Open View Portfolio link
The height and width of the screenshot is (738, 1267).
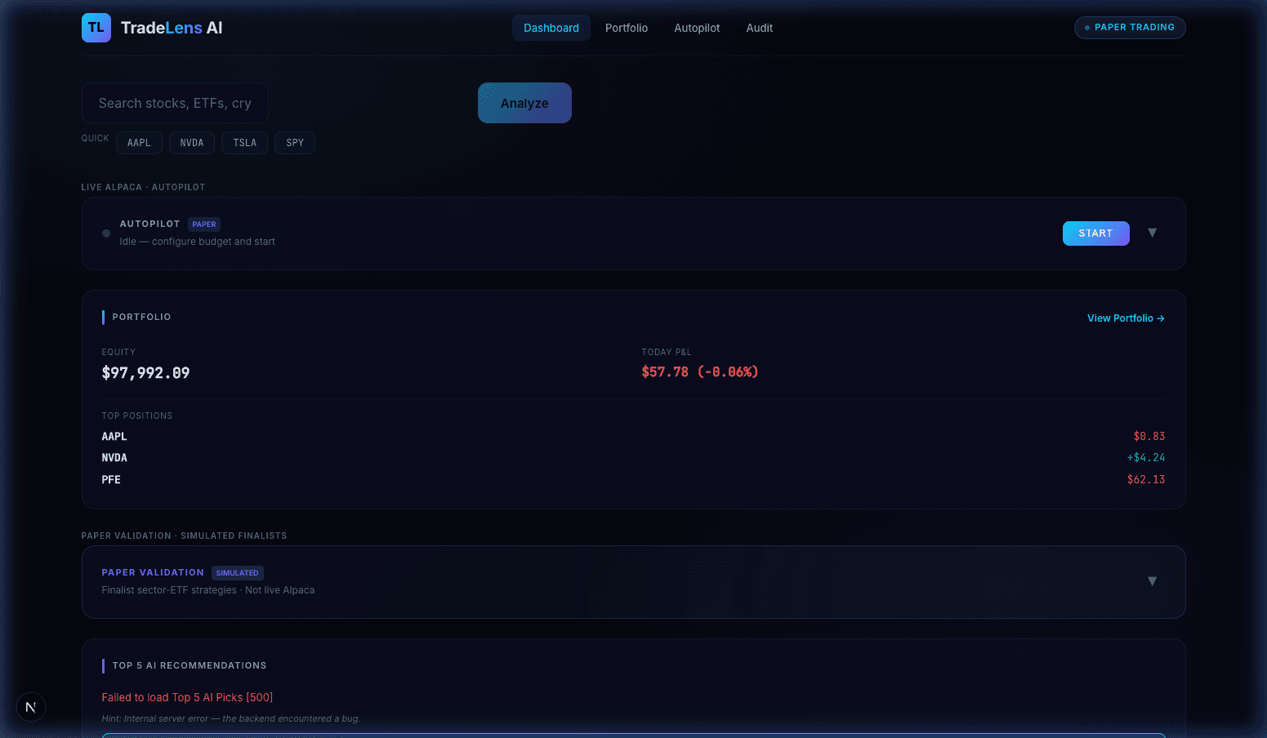click(1121, 318)
